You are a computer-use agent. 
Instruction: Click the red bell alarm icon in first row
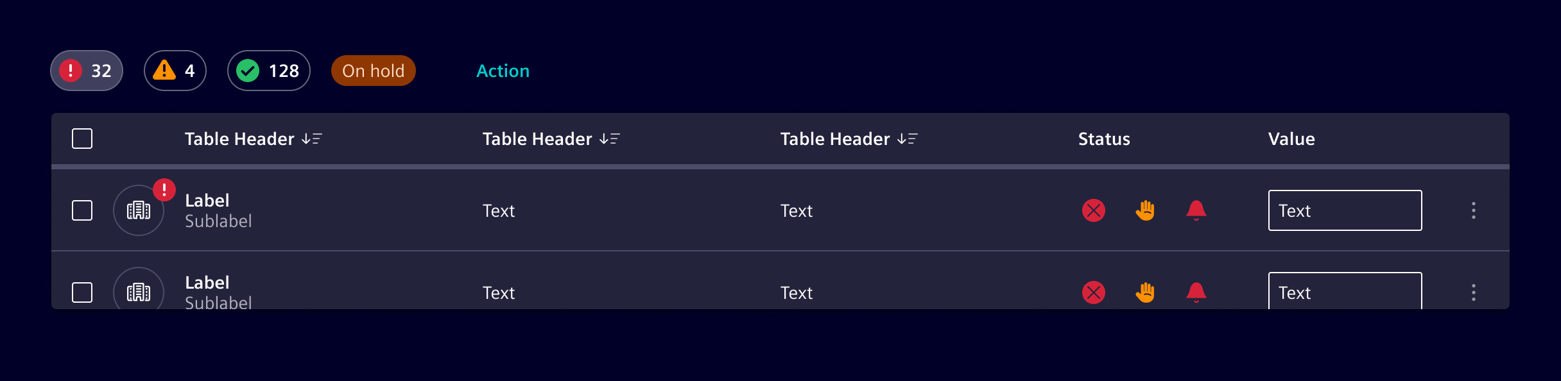pos(1196,210)
